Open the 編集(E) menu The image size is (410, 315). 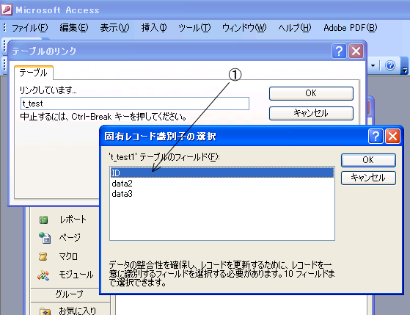(74, 28)
